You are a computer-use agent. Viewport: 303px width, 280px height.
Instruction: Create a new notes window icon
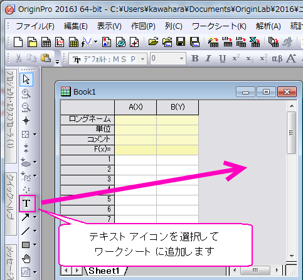pyautogui.click(x=120, y=42)
